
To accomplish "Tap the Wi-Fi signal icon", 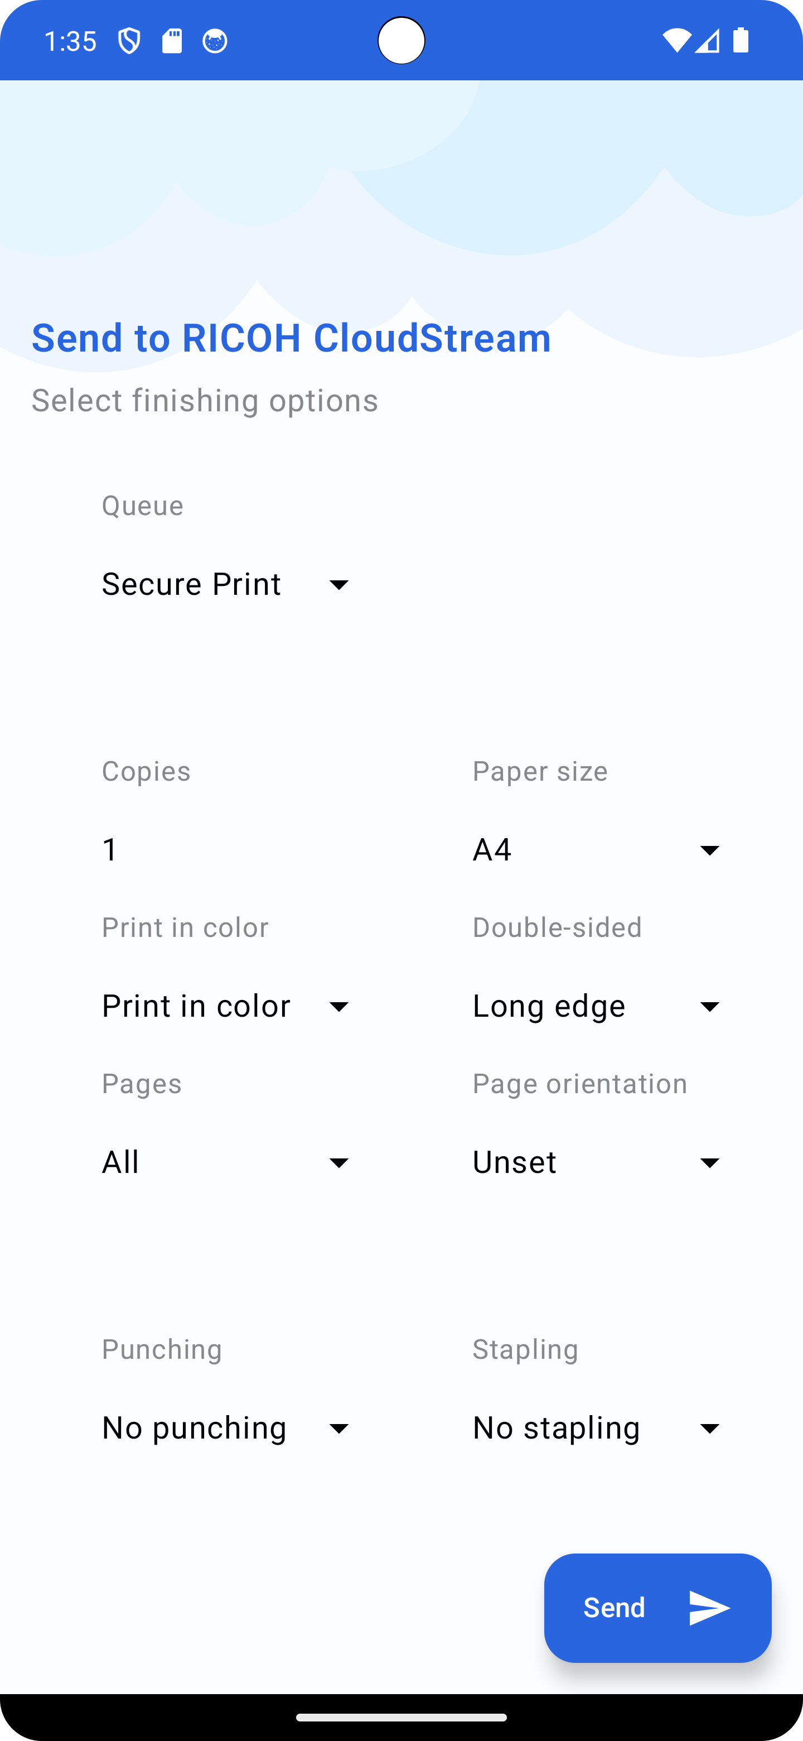I will 675,41.
